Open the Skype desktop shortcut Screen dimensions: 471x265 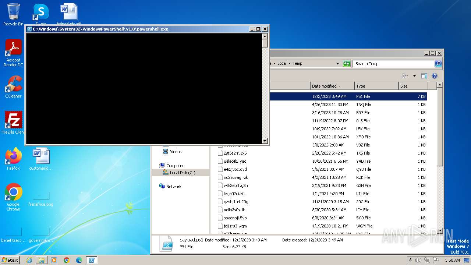pyautogui.click(x=41, y=13)
